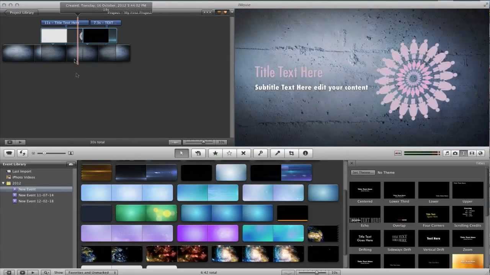Toggle audio skimming button
The width and height of the screenshot is (490, 275).
point(398,153)
